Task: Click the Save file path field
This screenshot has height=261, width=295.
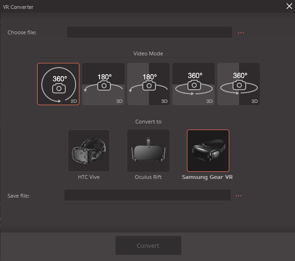Action: click(x=147, y=195)
